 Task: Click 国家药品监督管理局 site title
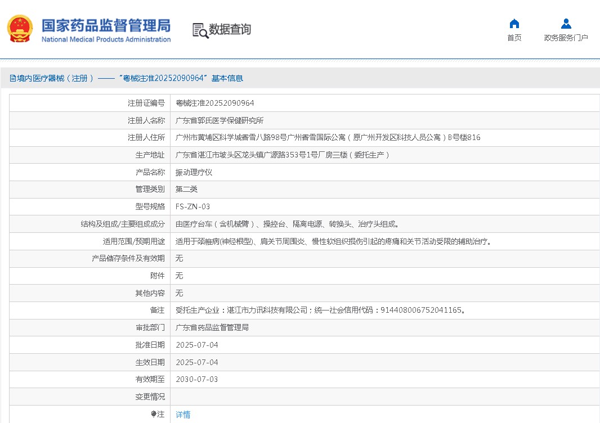[106, 26]
